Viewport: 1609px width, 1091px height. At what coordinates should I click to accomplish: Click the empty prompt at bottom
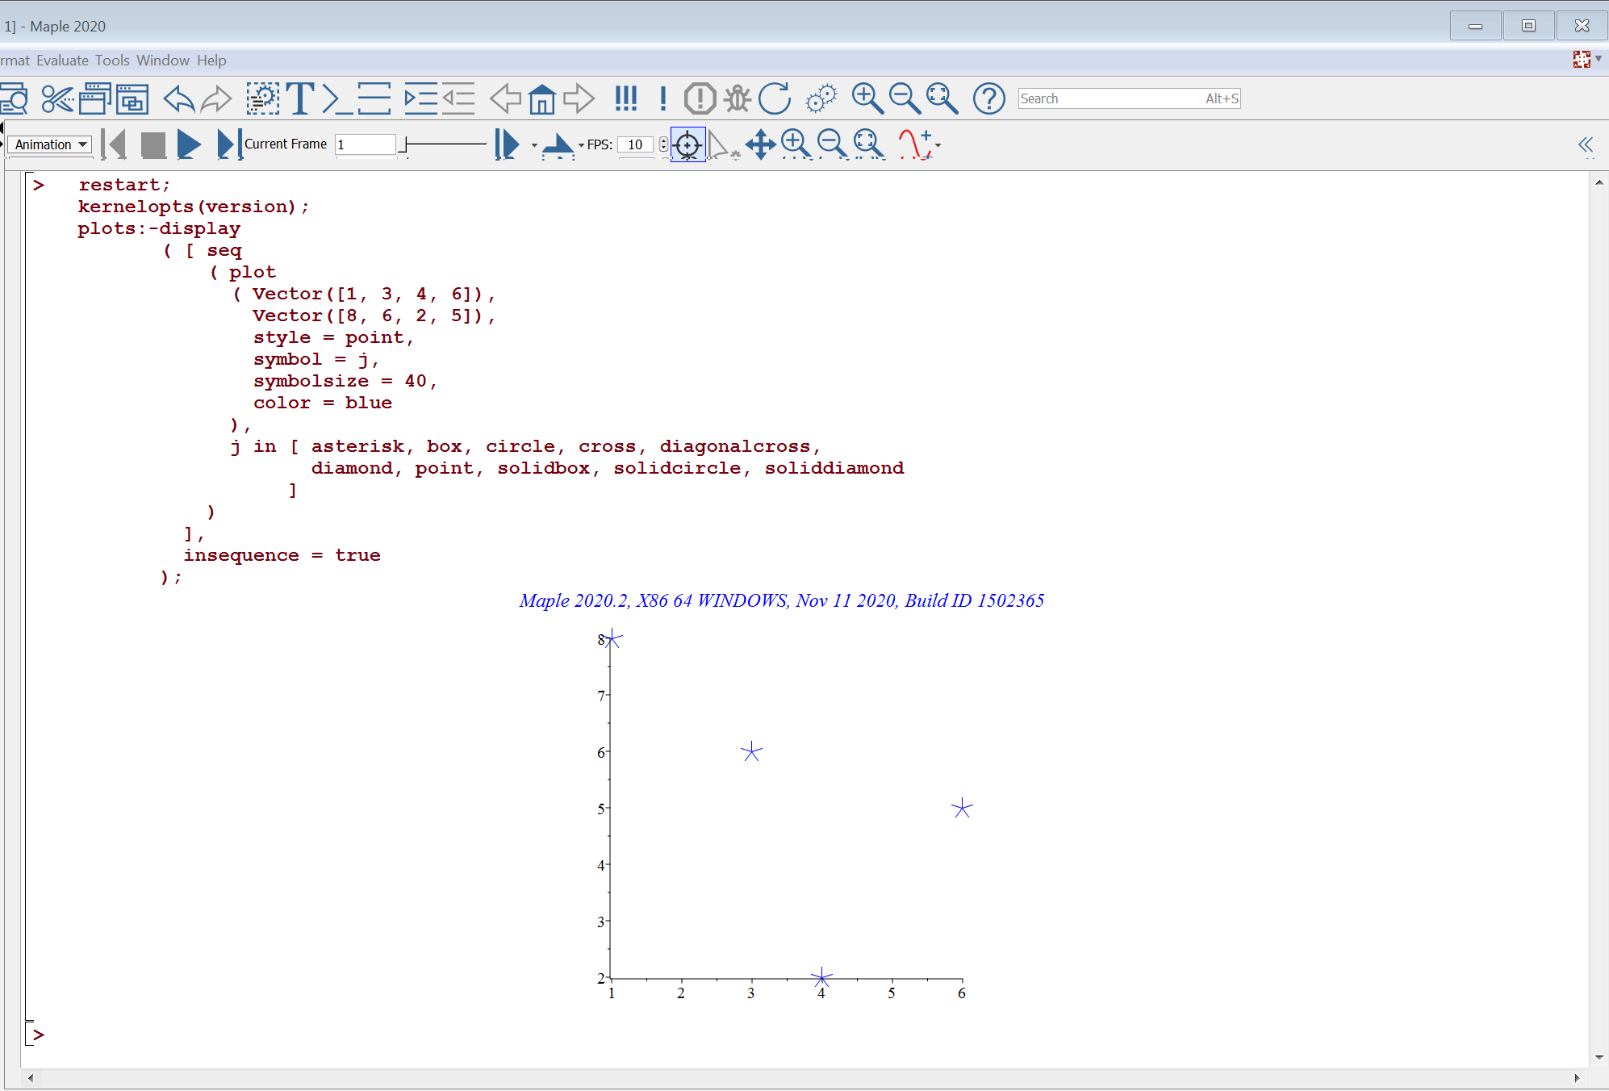[x=39, y=1035]
